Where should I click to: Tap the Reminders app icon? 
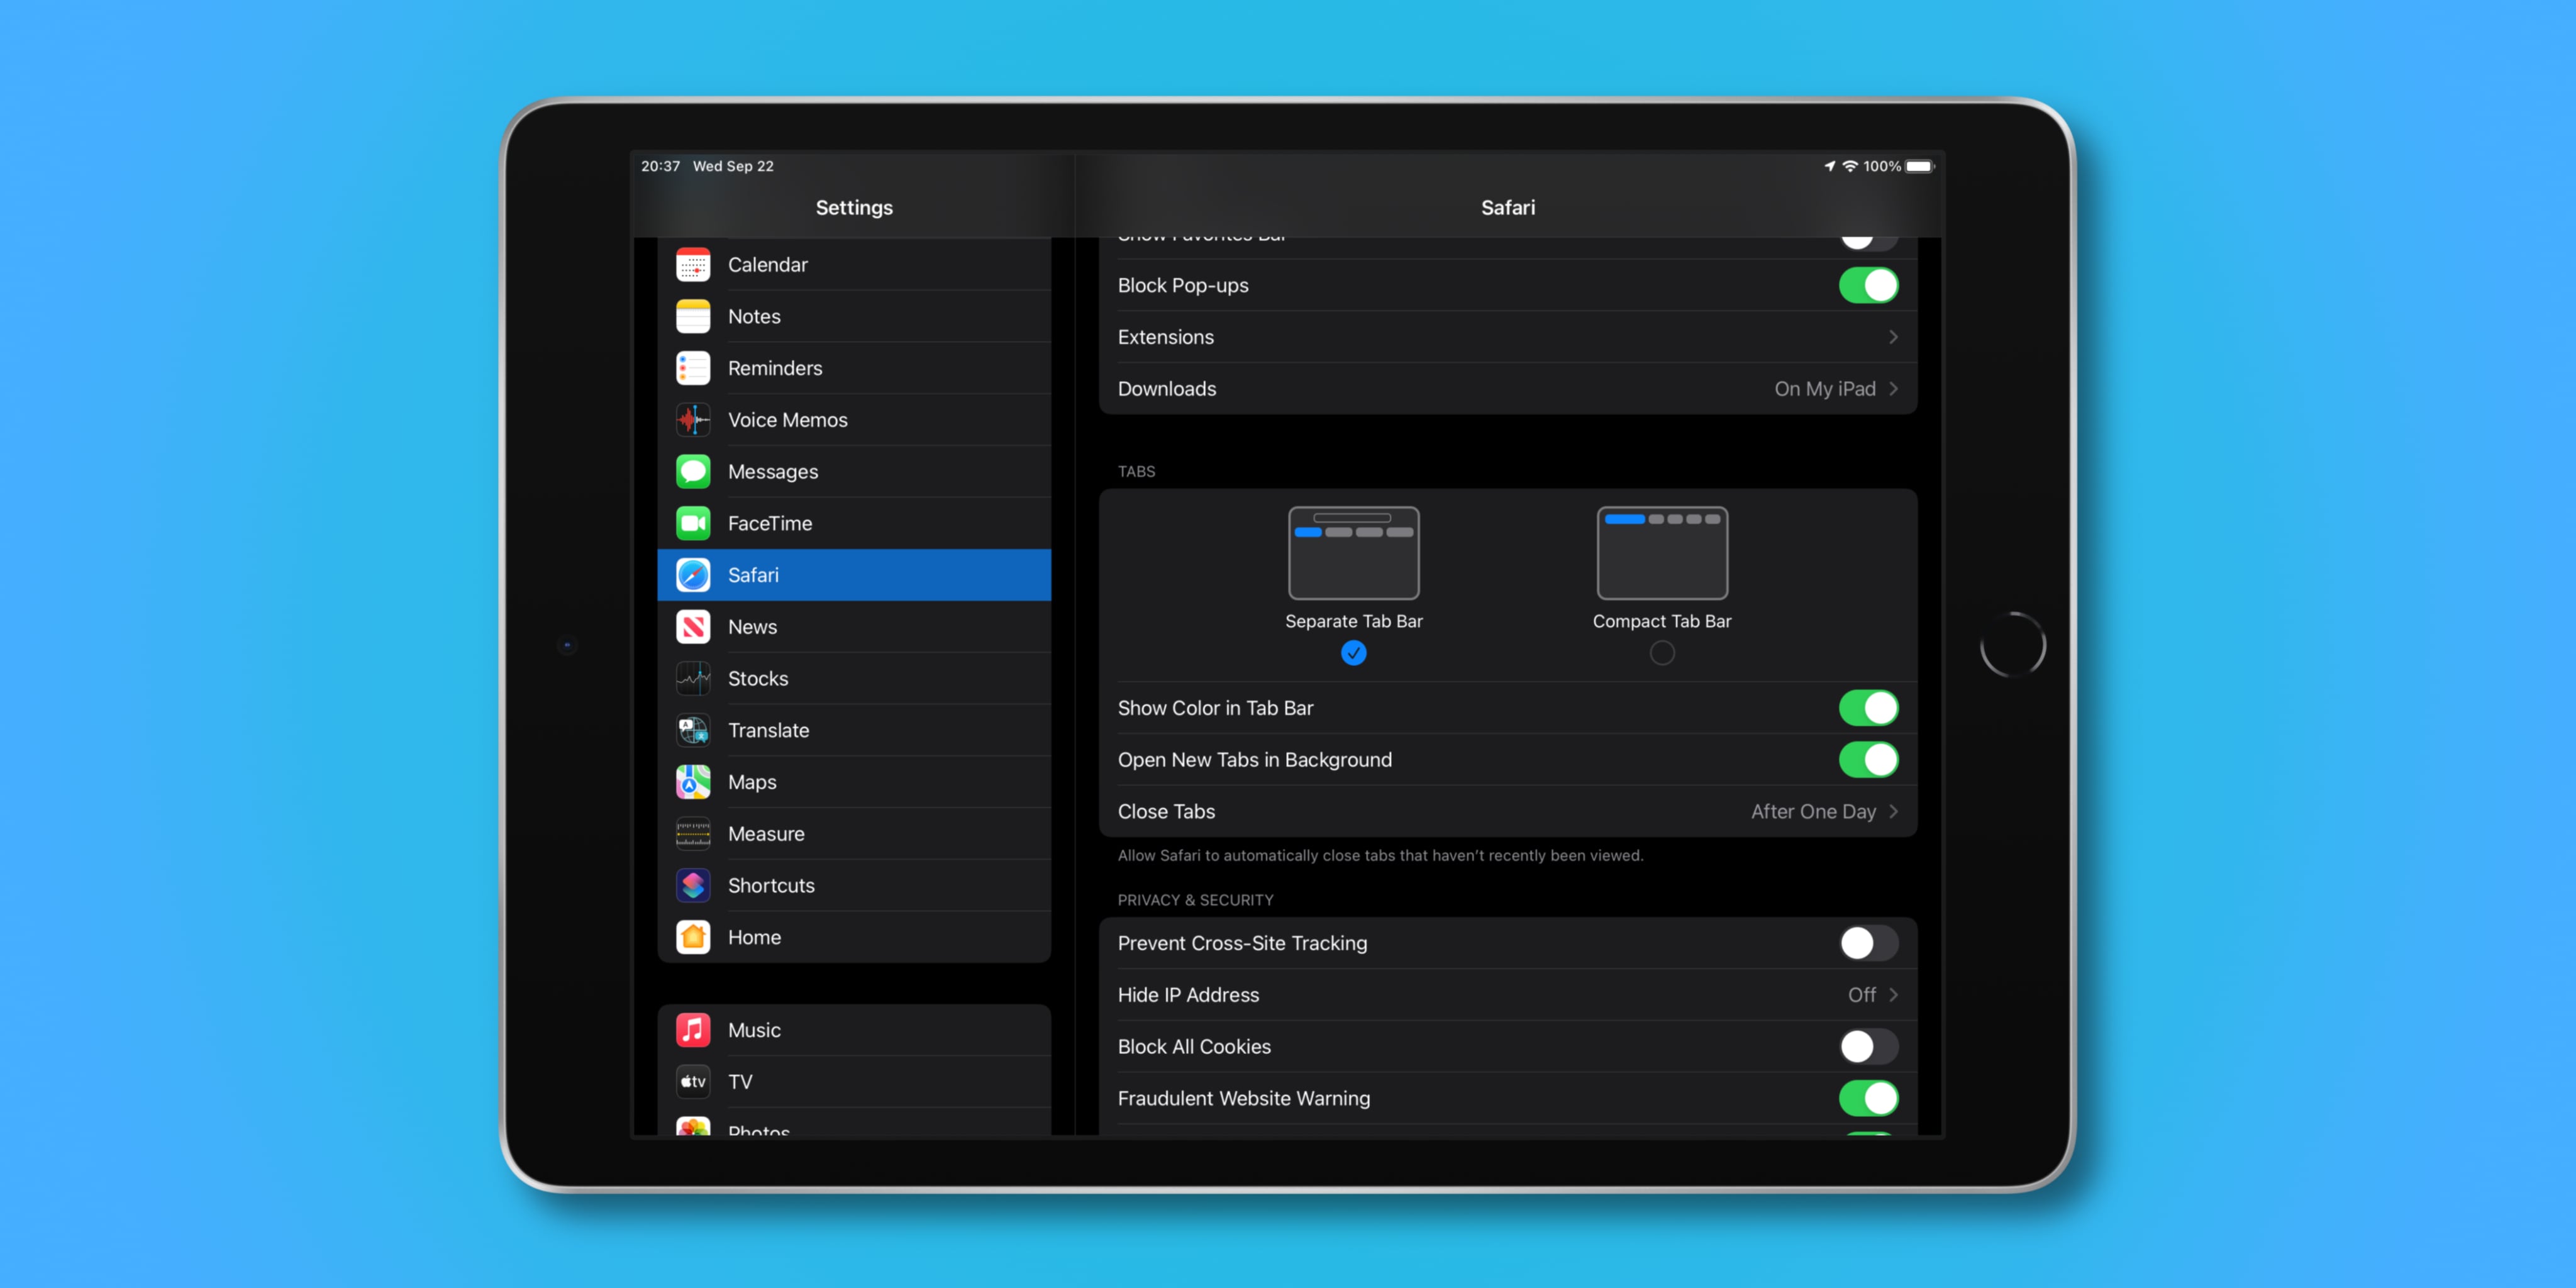pyautogui.click(x=693, y=368)
